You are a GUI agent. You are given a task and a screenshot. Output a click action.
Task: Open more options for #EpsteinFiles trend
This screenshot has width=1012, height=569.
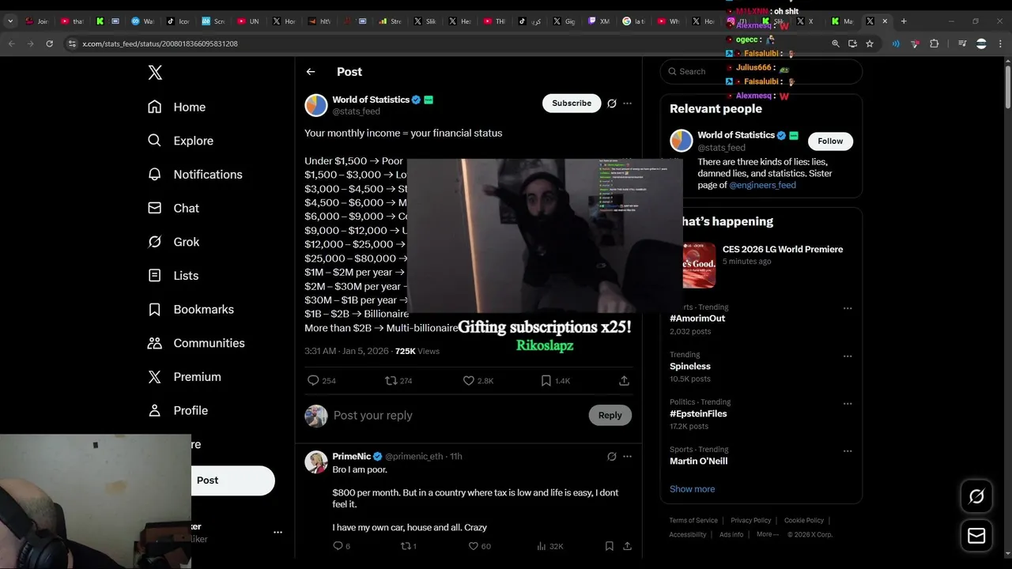[x=848, y=403]
